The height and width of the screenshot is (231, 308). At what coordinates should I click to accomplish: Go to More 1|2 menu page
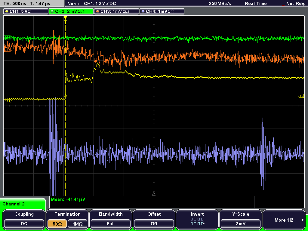(x=284, y=219)
